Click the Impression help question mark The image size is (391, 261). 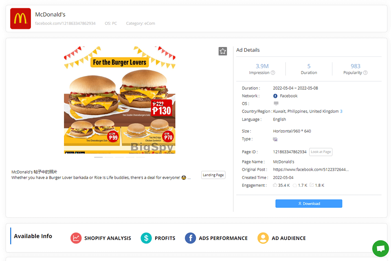tap(273, 73)
